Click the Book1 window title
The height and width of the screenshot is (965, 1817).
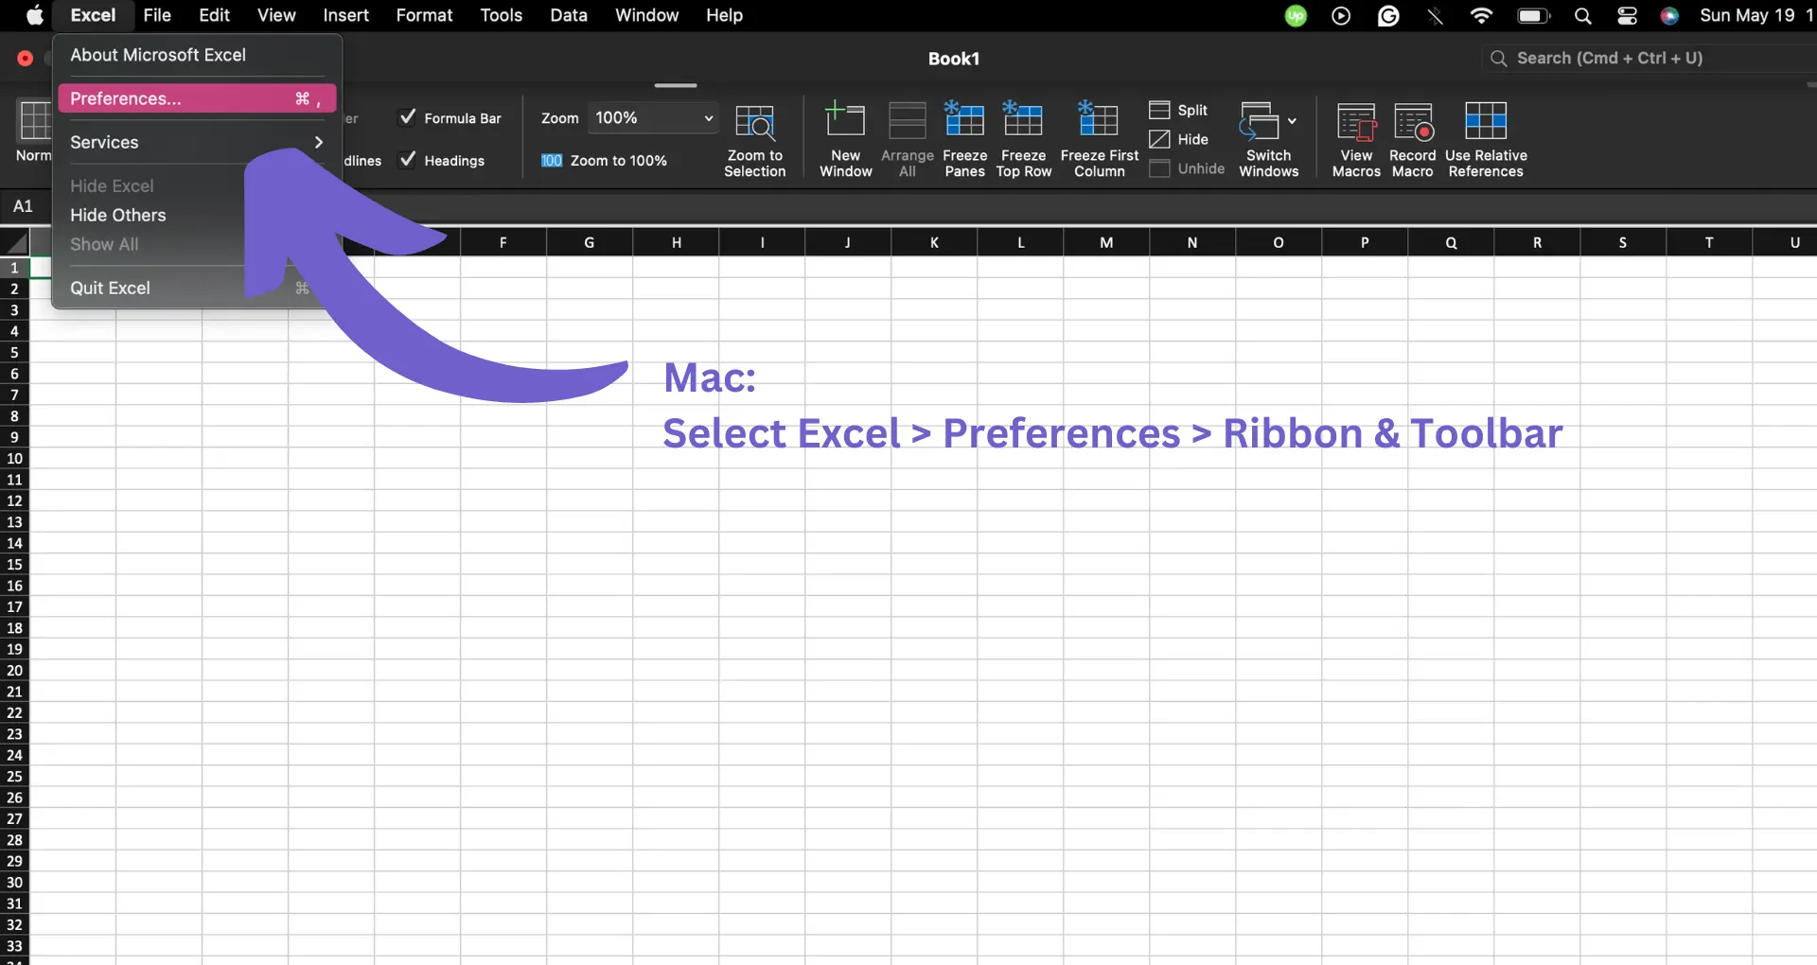click(x=954, y=59)
